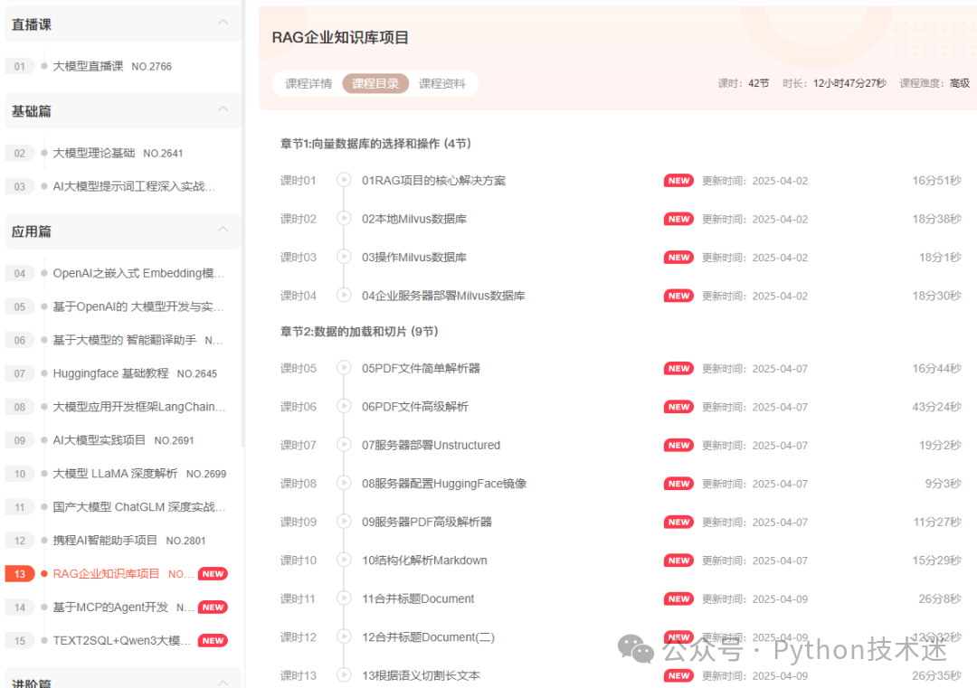The image size is (977, 688).
Task: Click play icon beside 05PDF文件简单解析器
Action: coord(344,368)
